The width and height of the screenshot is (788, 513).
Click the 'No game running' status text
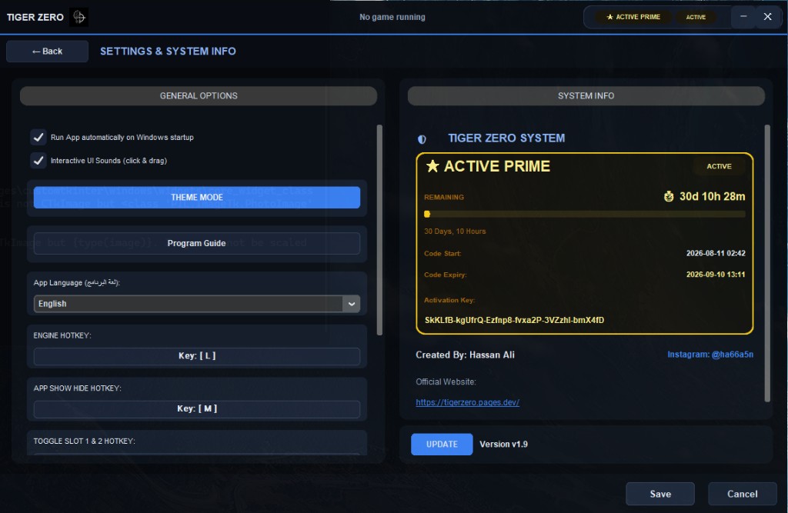coord(392,17)
